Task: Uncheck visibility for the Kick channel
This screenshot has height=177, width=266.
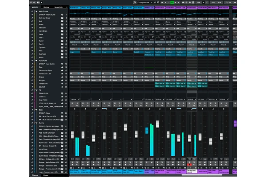Action: point(32,21)
